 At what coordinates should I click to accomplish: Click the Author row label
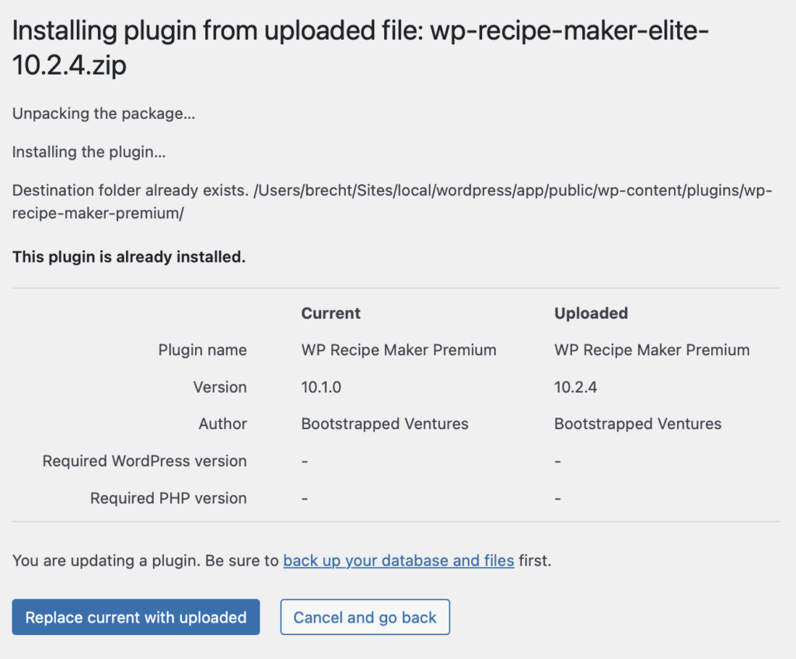(x=222, y=424)
